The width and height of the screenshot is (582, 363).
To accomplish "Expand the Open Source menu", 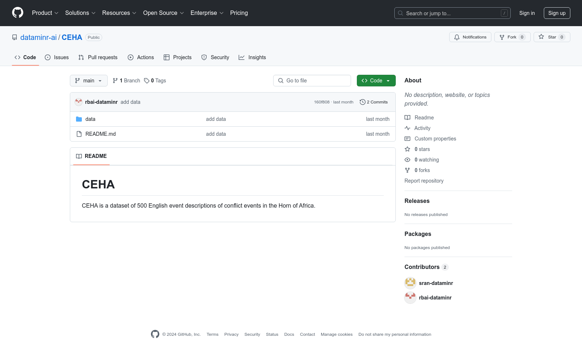I will (x=164, y=13).
